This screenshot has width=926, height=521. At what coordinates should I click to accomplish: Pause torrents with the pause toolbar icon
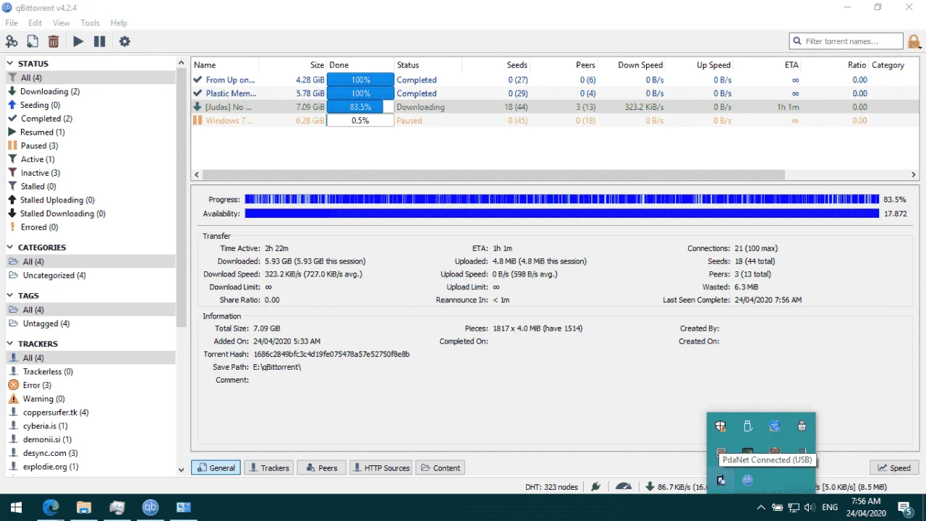100,42
